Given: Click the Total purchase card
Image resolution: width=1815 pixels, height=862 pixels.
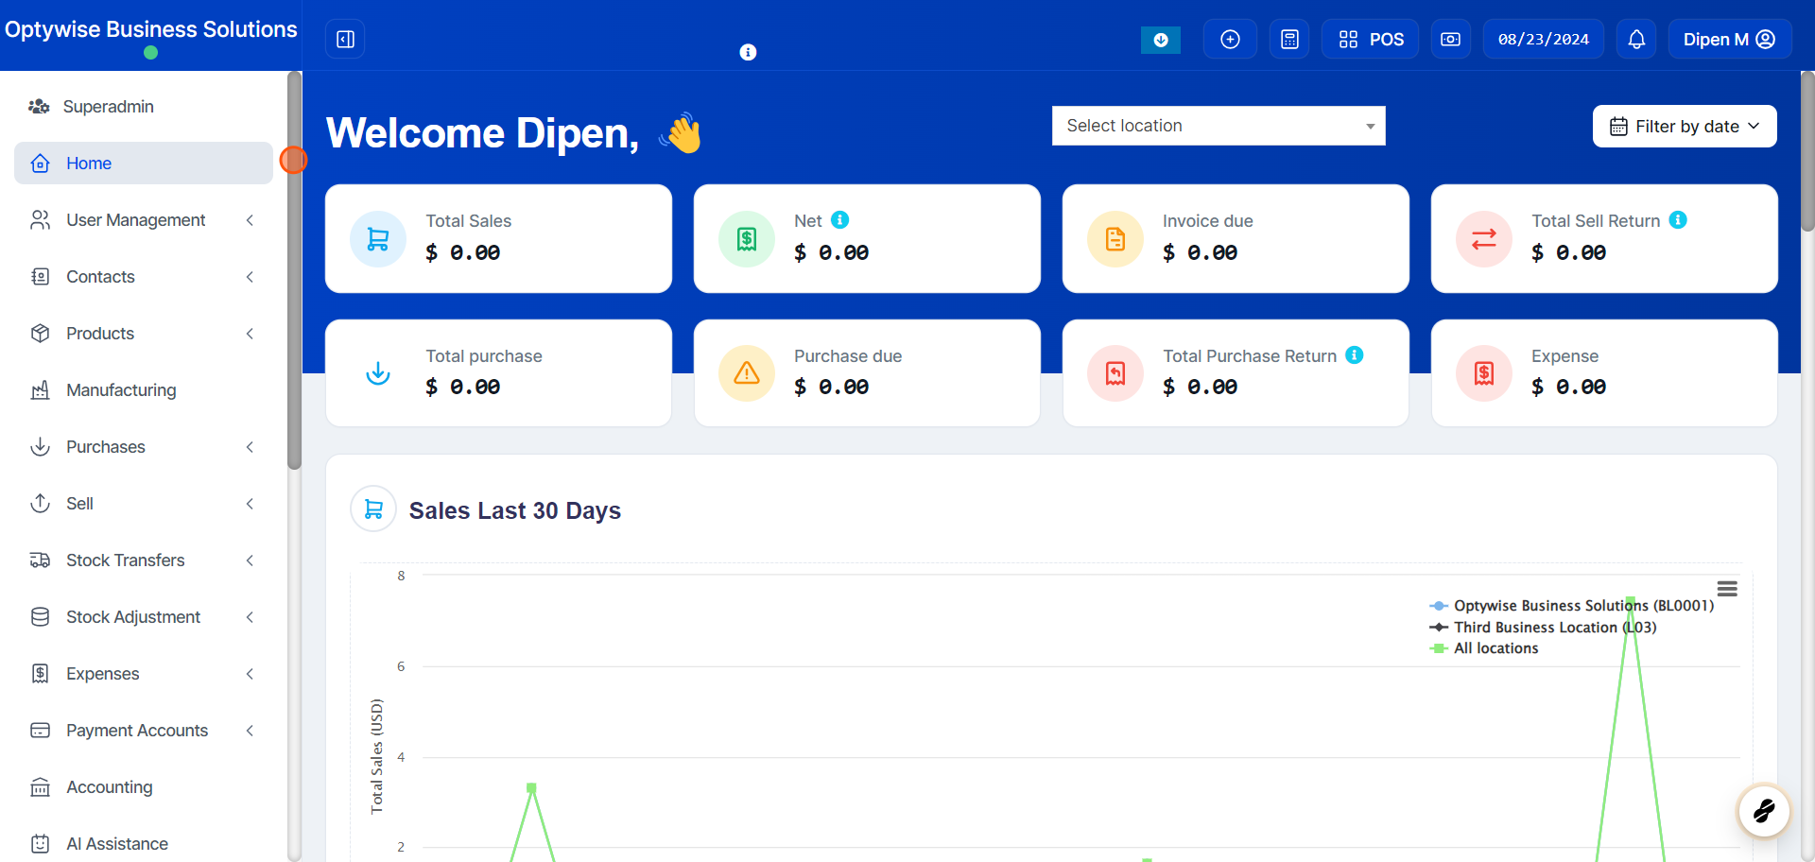Looking at the screenshot, I should (498, 373).
